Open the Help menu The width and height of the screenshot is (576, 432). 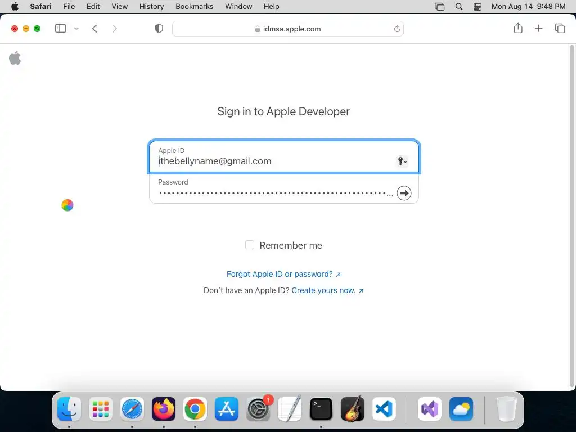point(272,6)
